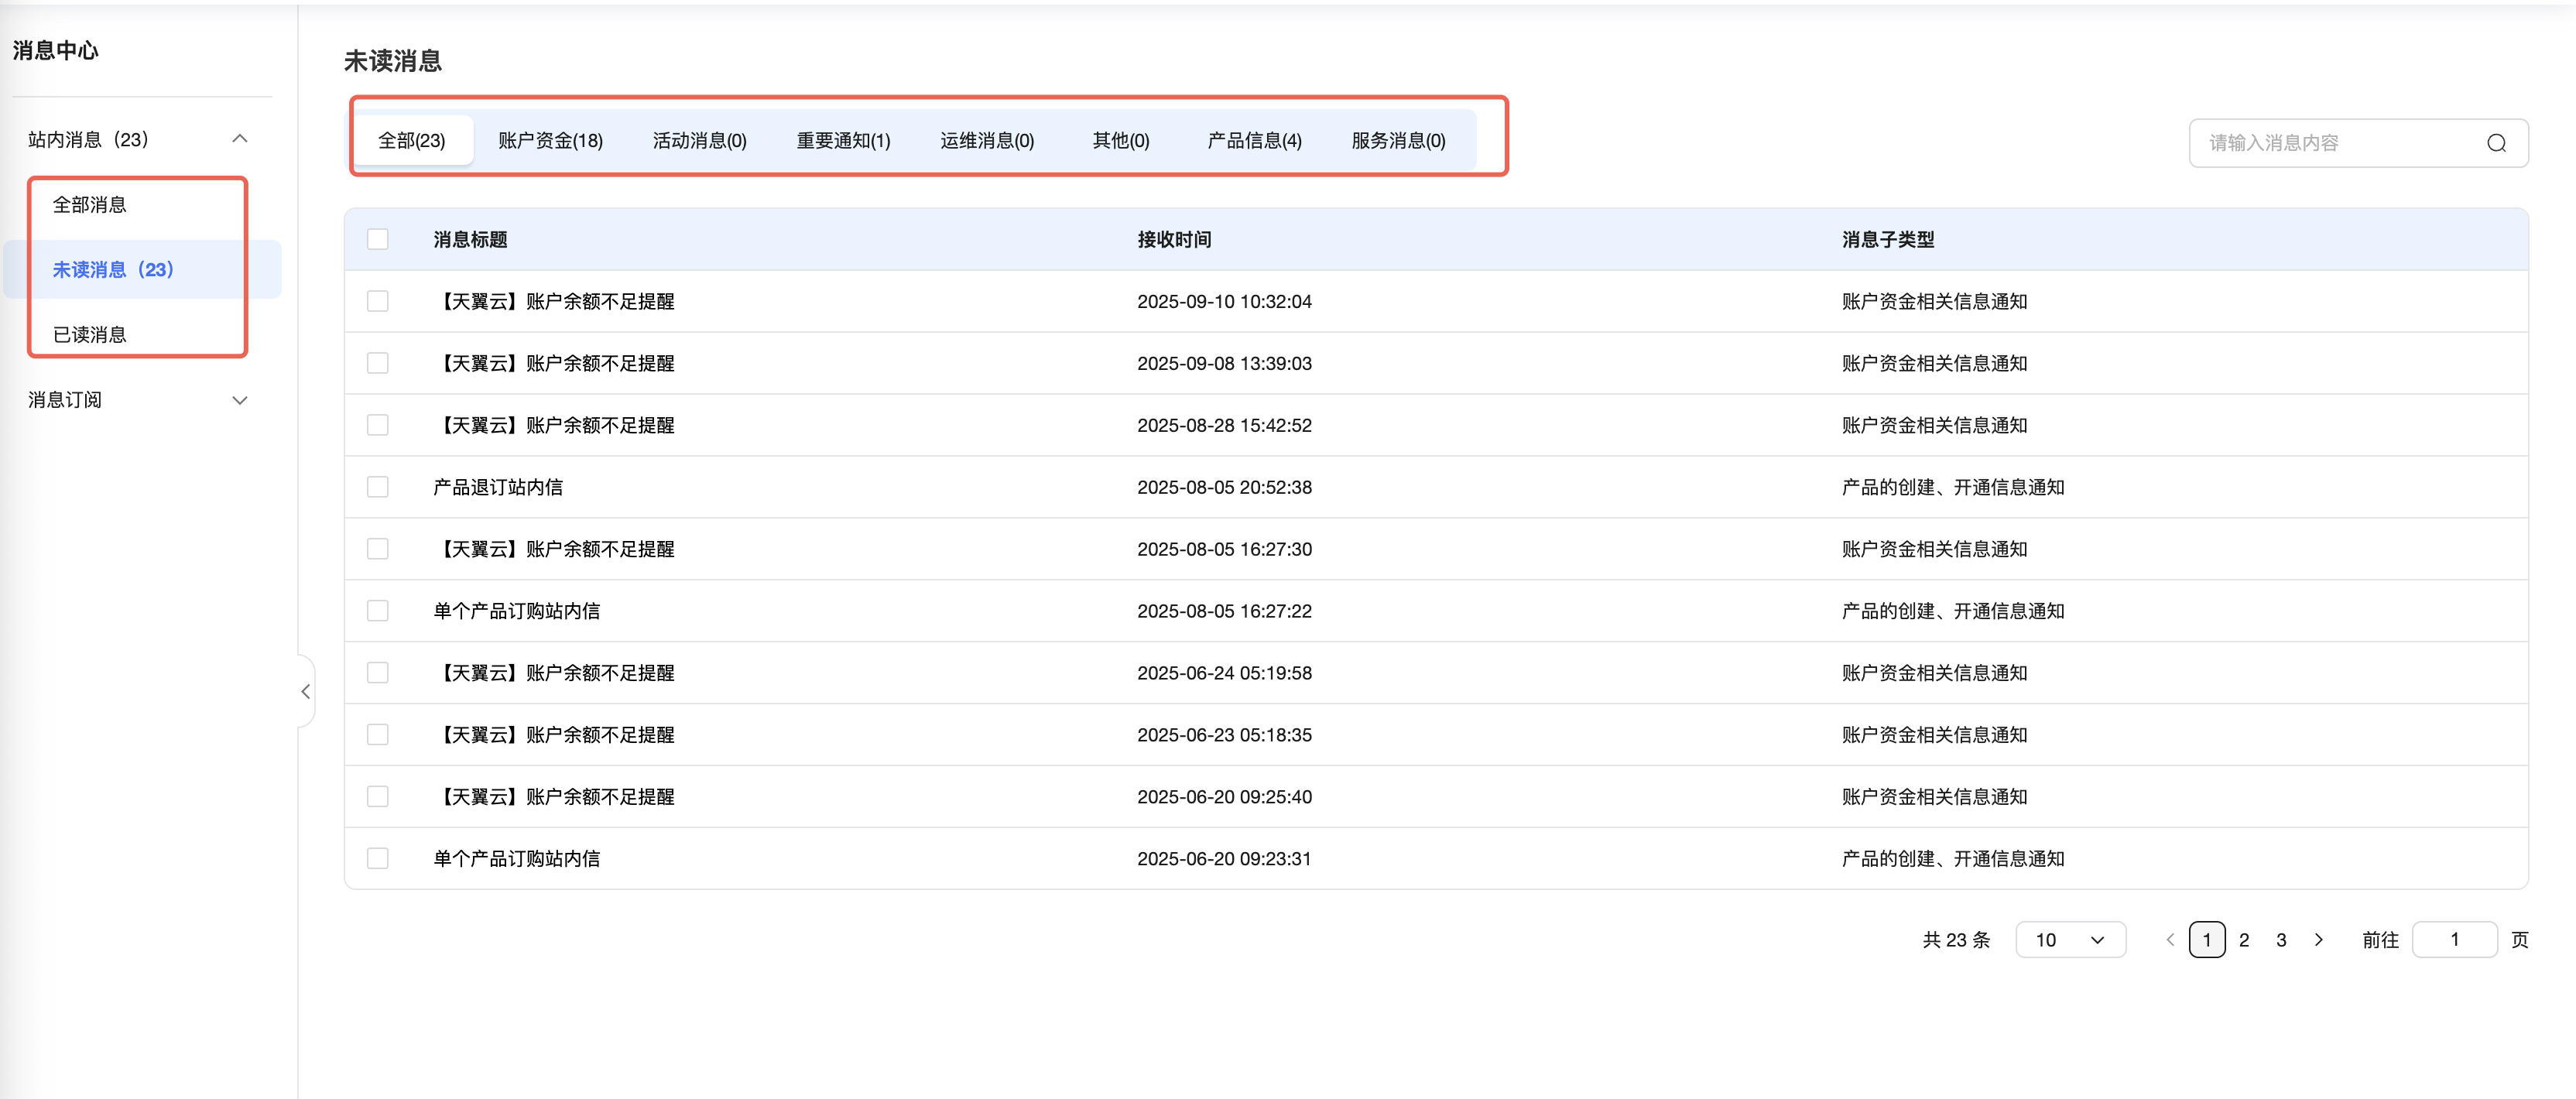The image size is (2576, 1099).
Task: Click the search magnifier icon
Action: tap(2496, 143)
